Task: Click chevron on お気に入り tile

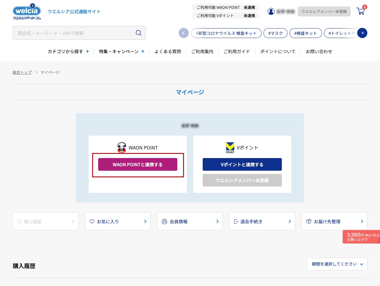Action: pos(145,221)
